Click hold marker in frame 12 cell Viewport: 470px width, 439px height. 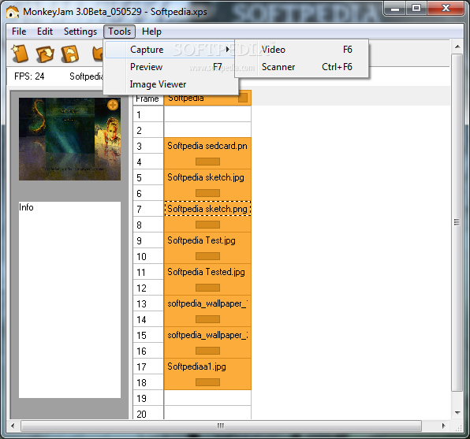click(x=207, y=288)
